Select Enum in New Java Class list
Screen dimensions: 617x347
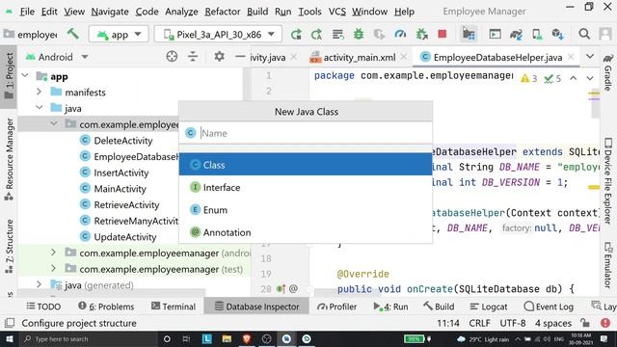click(306, 210)
